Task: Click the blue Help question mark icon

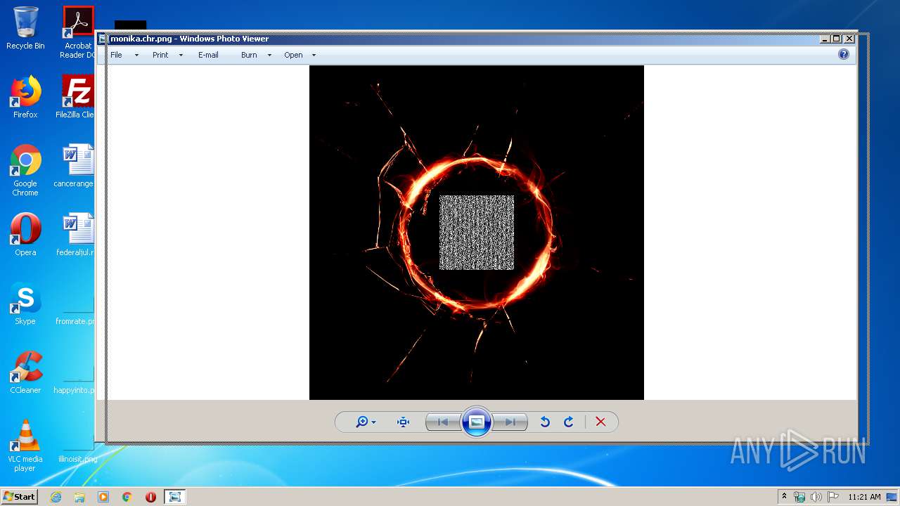Action: click(x=844, y=54)
